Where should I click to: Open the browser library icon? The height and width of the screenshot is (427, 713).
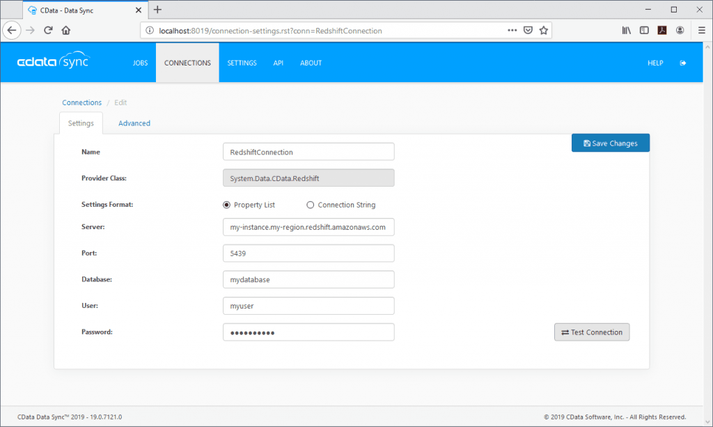(626, 31)
